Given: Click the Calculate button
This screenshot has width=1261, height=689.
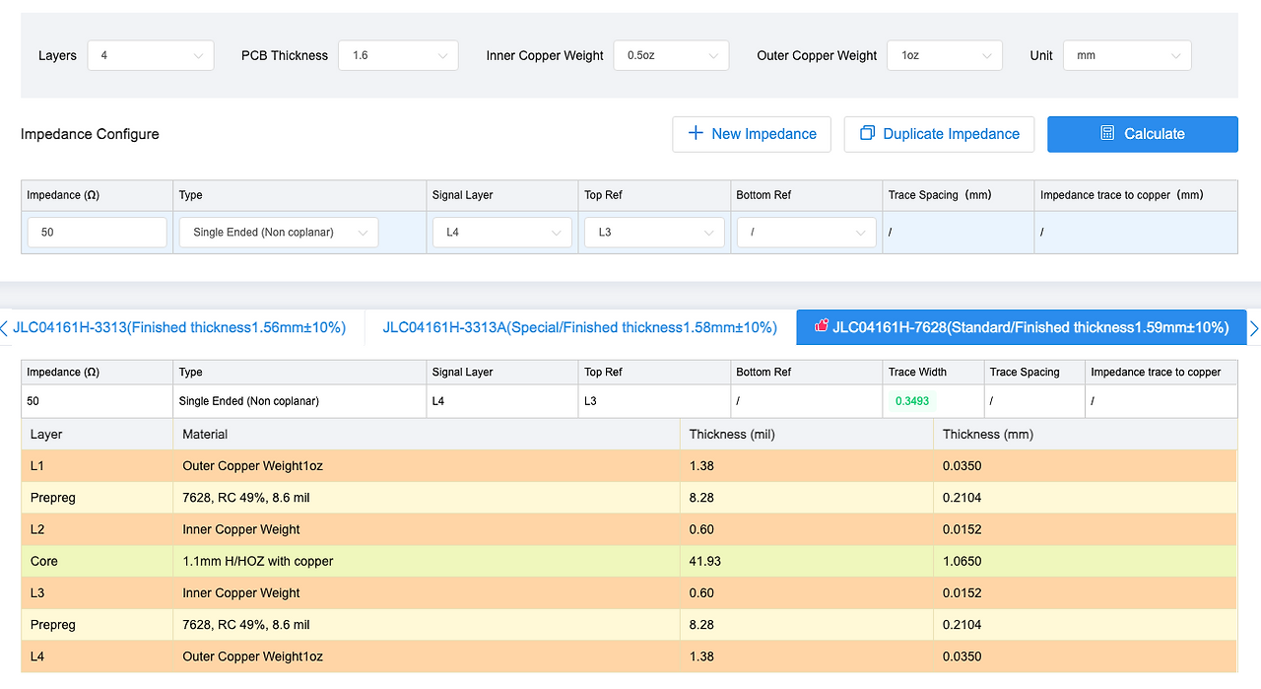Looking at the screenshot, I should [x=1143, y=134].
